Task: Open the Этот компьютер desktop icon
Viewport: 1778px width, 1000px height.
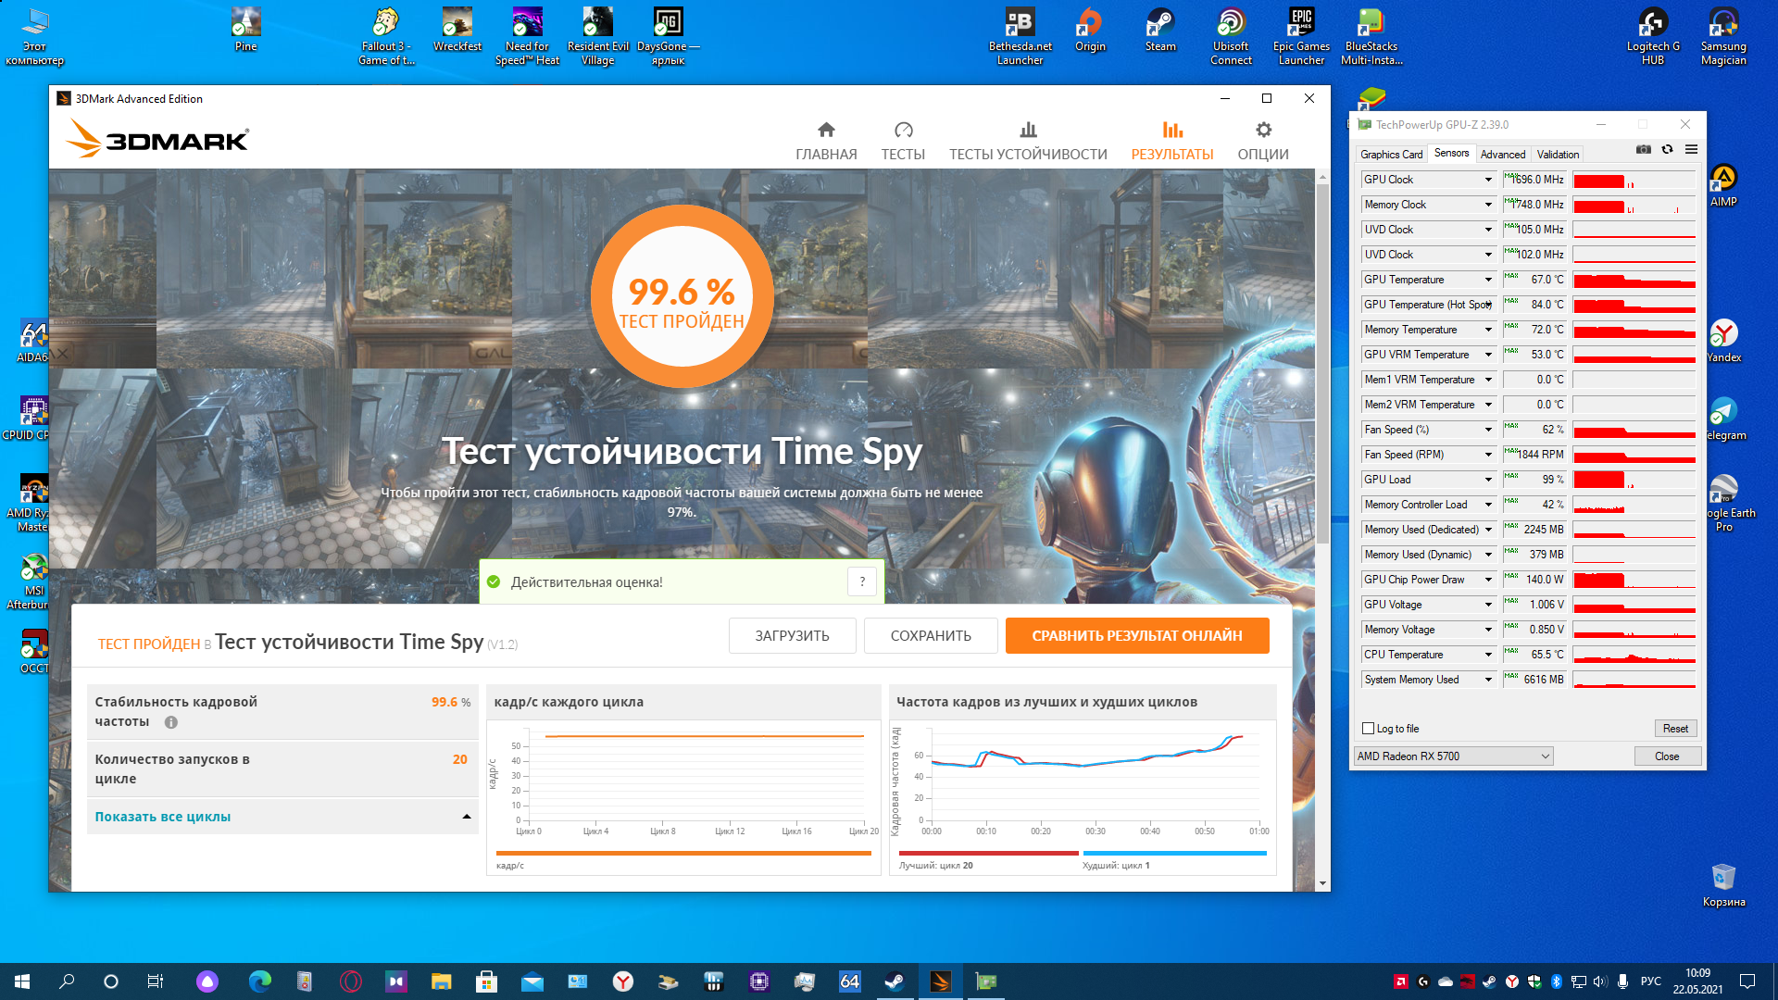Action: point(34,36)
